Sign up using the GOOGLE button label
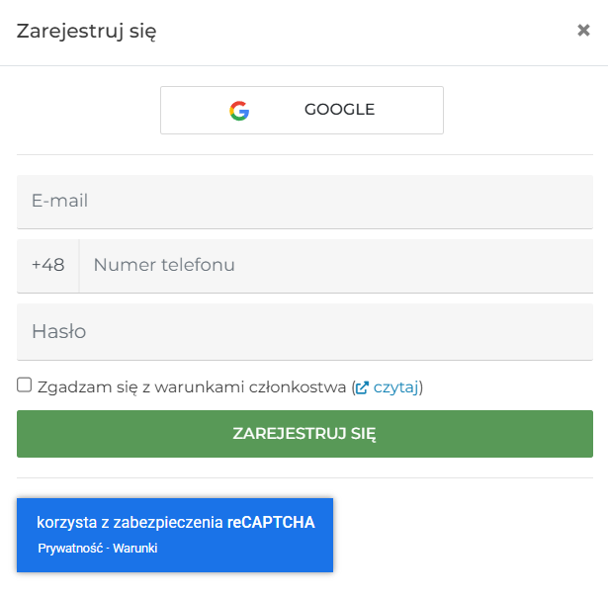The height and width of the screenshot is (597, 608). point(339,110)
